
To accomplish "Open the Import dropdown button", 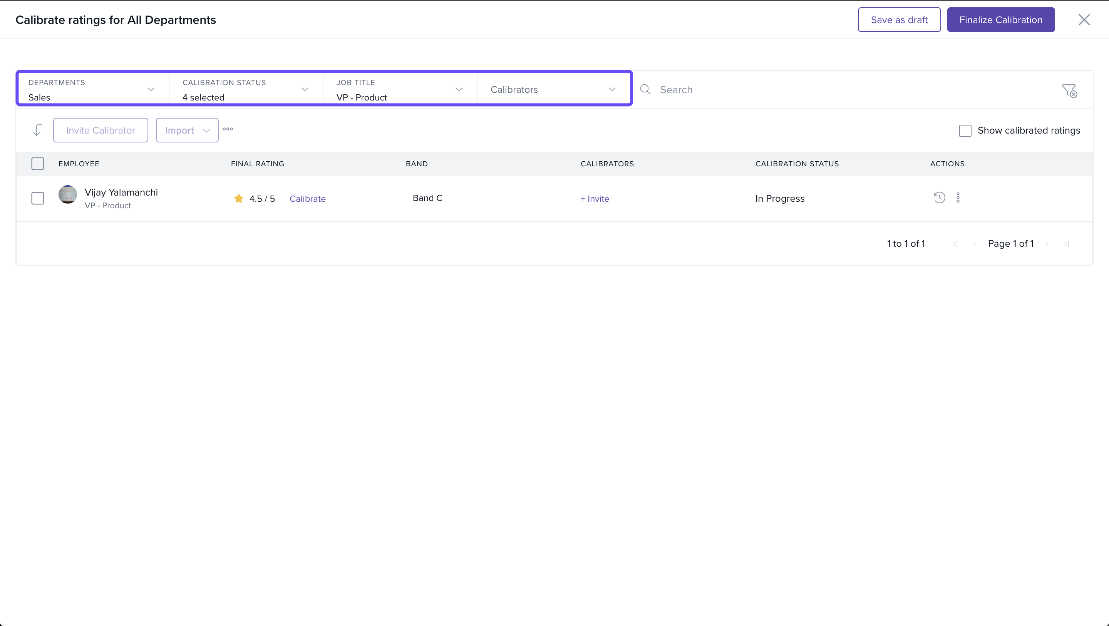I will [x=187, y=131].
